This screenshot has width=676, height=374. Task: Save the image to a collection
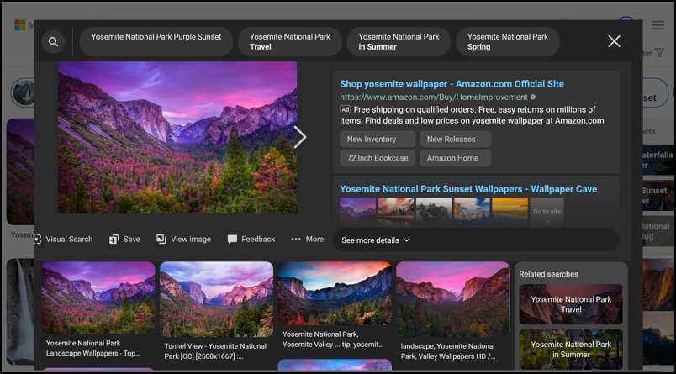point(124,240)
